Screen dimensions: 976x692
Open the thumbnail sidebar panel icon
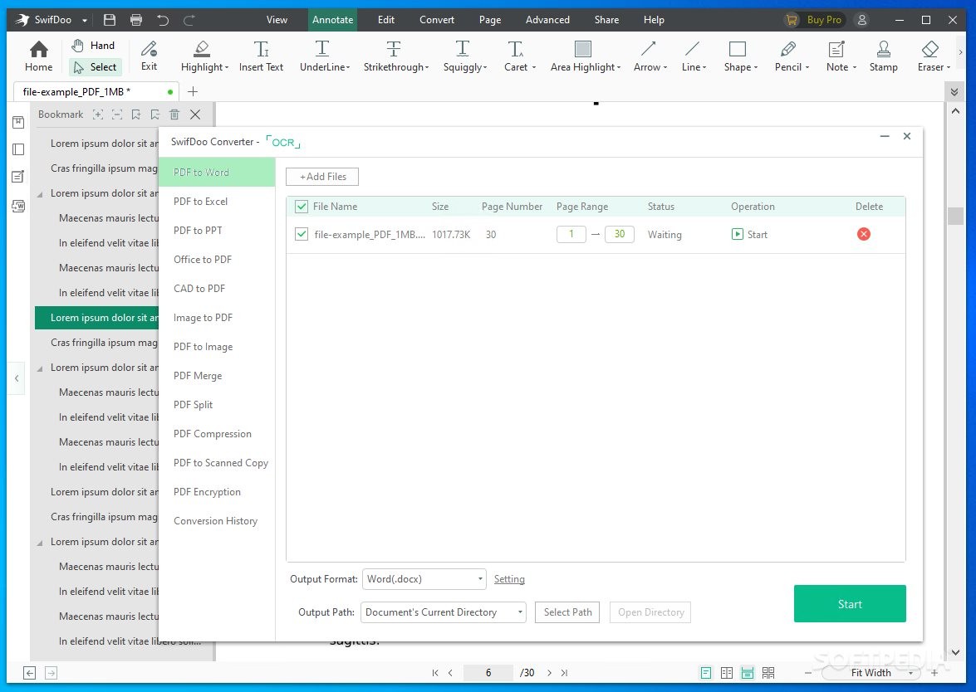[x=18, y=149]
